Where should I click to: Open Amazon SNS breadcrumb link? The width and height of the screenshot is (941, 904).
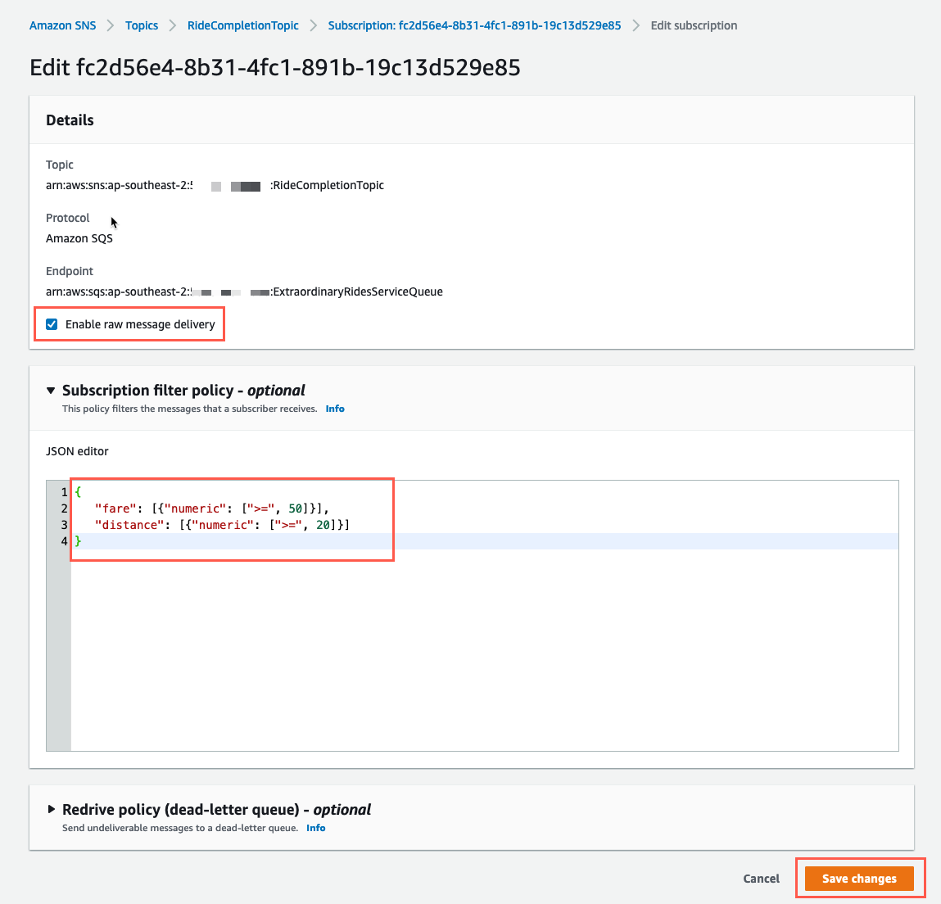click(x=62, y=25)
